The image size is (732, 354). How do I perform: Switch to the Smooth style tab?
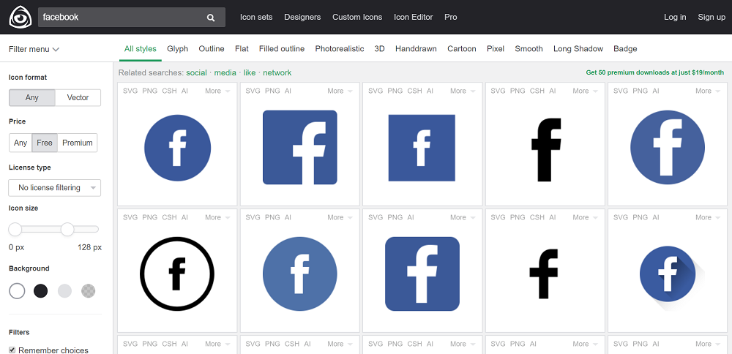click(529, 48)
